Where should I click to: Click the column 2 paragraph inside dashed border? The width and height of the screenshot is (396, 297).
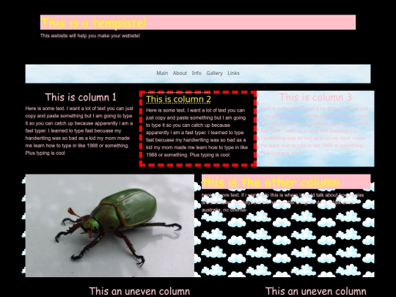pyautogui.click(x=197, y=132)
